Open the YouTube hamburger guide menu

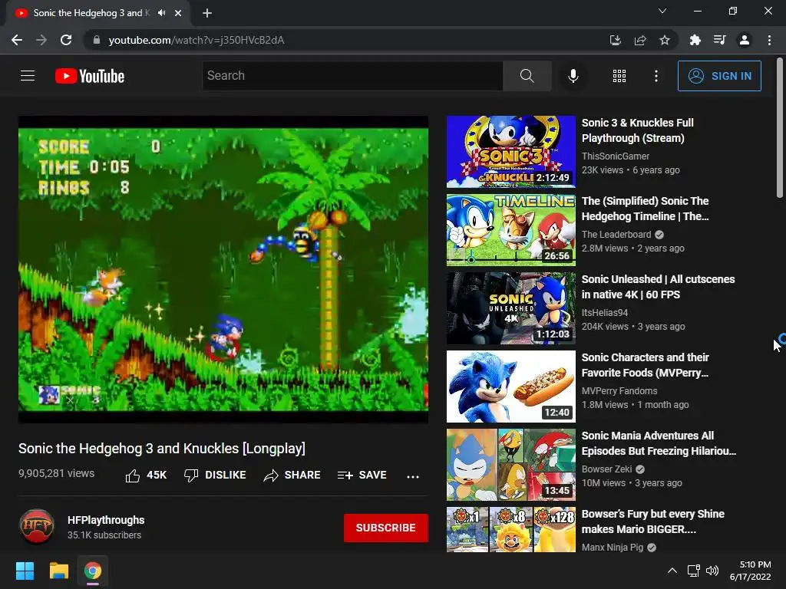pyautogui.click(x=28, y=76)
